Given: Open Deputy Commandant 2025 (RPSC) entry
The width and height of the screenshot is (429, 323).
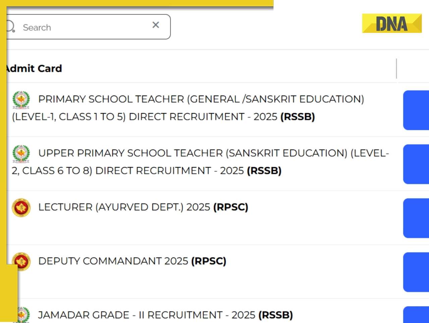Looking at the screenshot, I should point(132,261).
